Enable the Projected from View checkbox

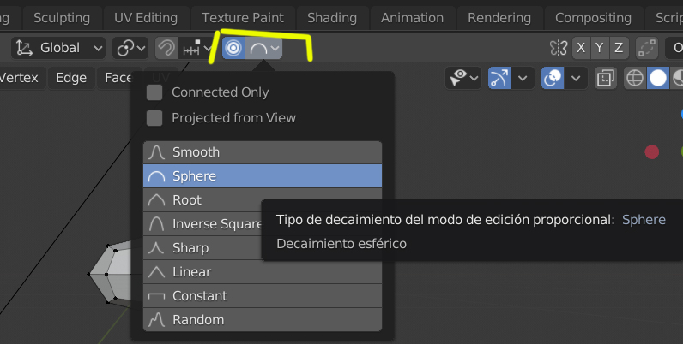pyautogui.click(x=154, y=118)
